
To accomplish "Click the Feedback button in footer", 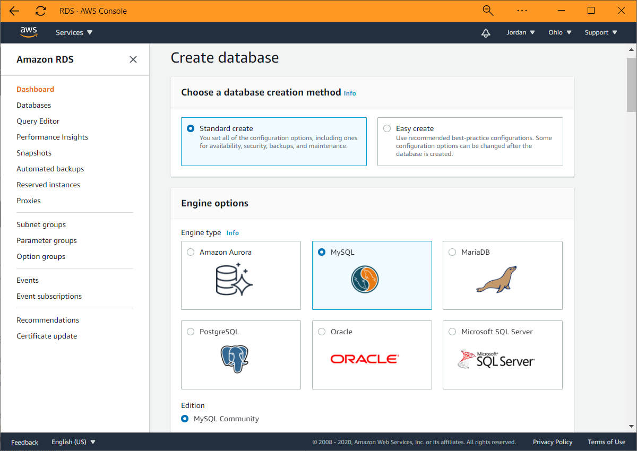I will (25, 442).
